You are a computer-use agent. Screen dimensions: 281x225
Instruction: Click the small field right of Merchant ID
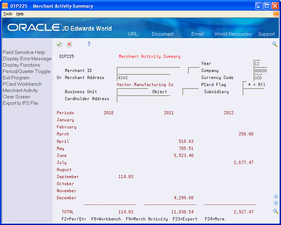(x=194, y=71)
